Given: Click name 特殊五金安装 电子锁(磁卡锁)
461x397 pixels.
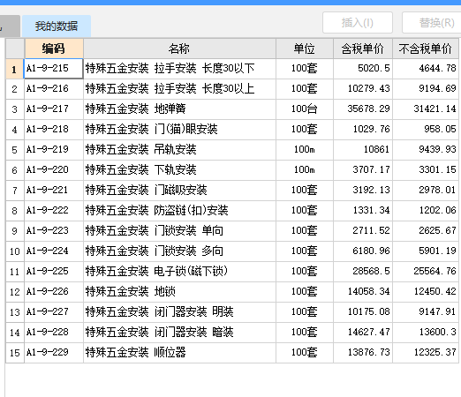Looking at the screenshot, I should pos(179,272).
